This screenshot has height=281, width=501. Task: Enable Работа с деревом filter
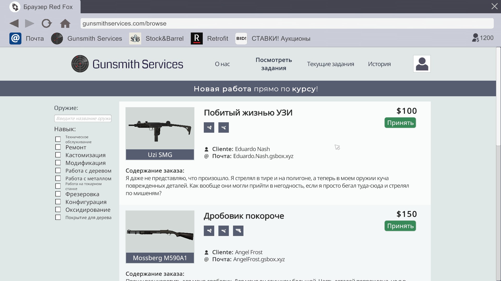point(58,170)
